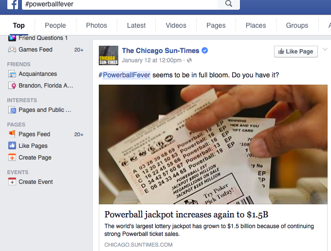Switch to the Videos tab
331x251 pixels.
click(x=176, y=25)
